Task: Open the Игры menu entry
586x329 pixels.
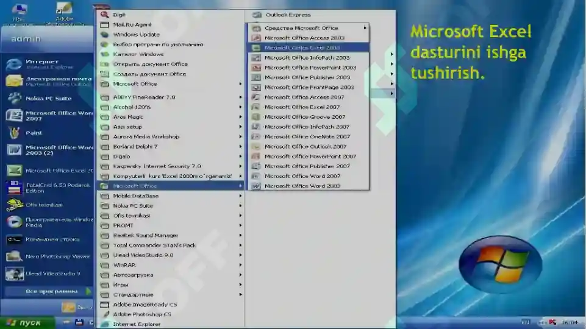Action: click(171, 285)
